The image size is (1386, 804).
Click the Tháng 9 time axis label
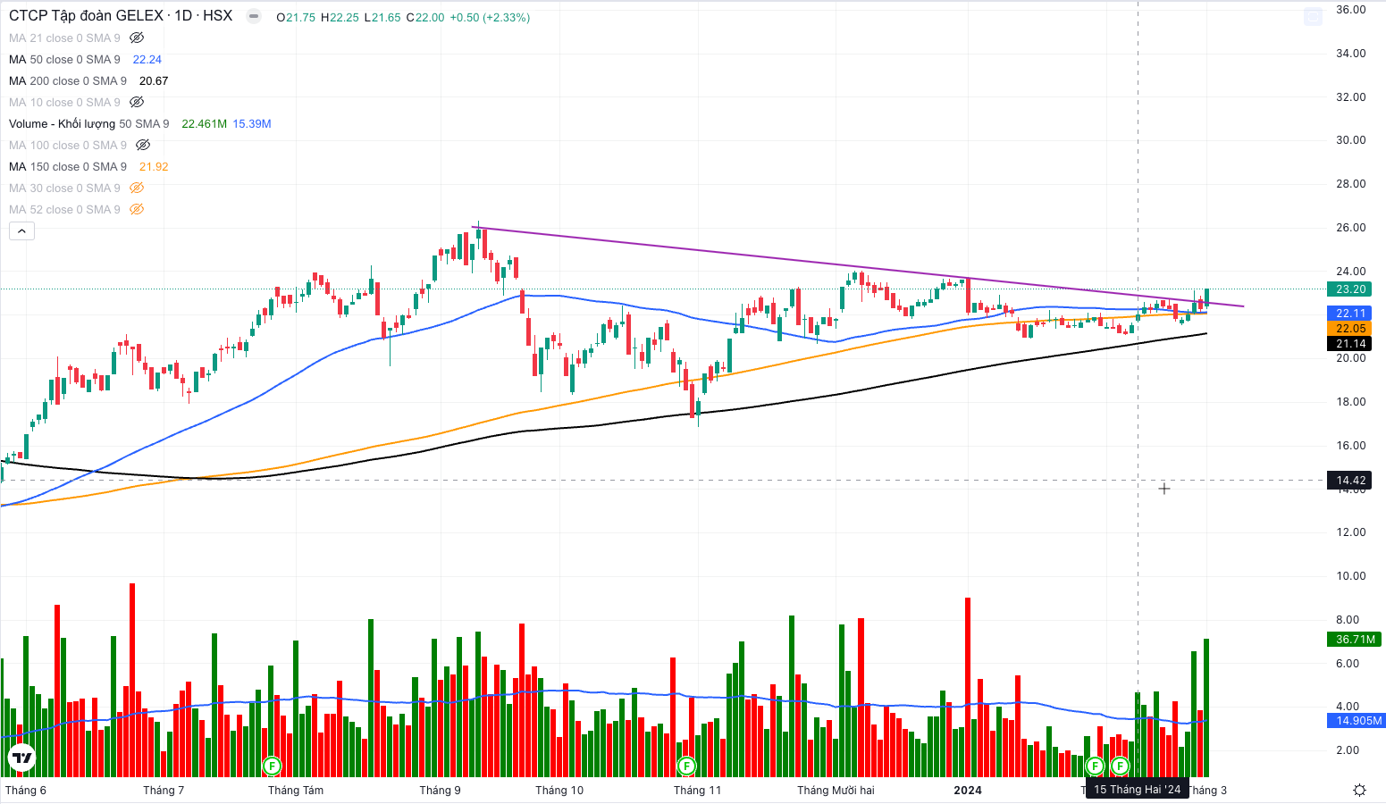click(x=440, y=790)
